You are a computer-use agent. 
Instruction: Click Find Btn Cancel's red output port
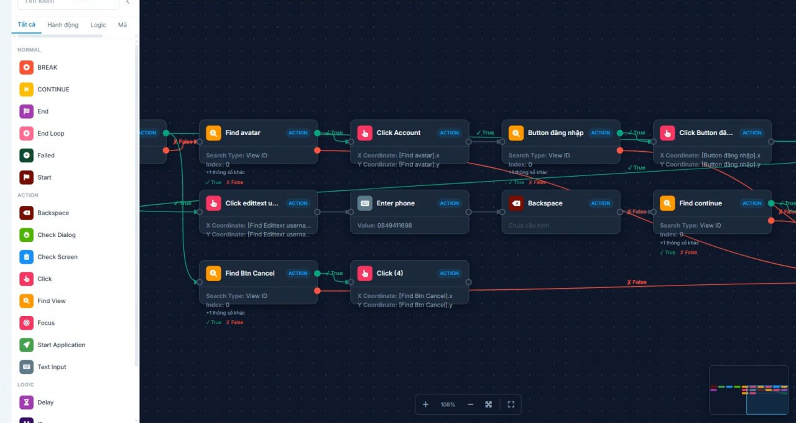coord(317,291)
